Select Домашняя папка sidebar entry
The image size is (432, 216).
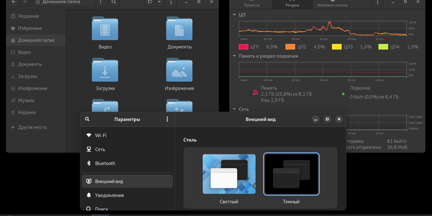coord(36,40)
